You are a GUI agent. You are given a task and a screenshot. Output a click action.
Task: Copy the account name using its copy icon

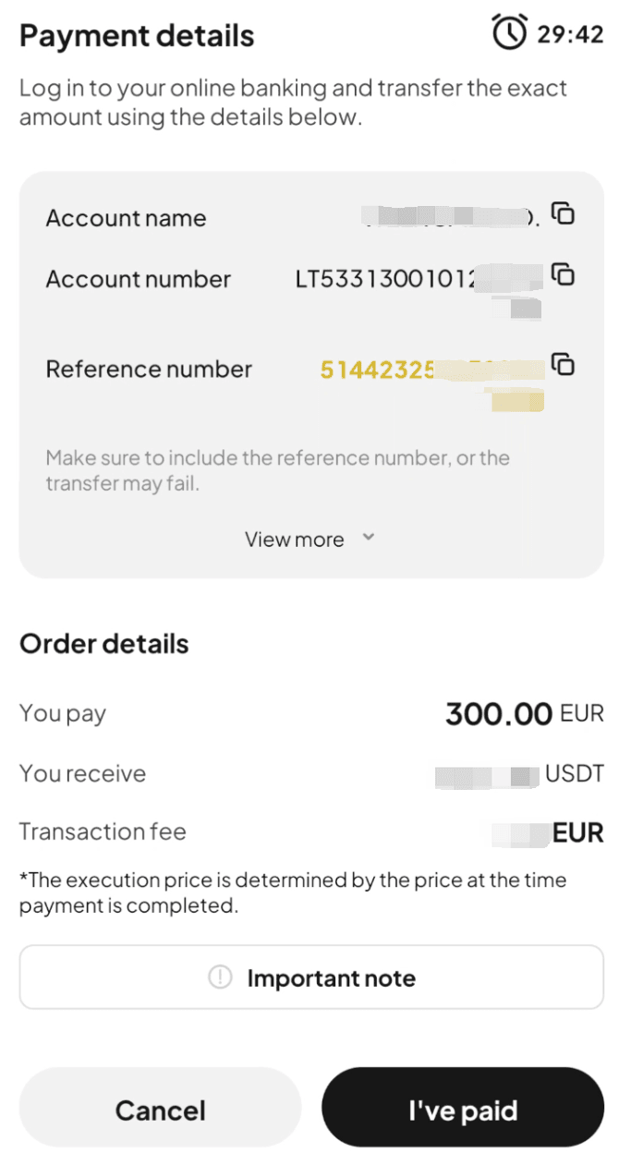(x=564, y=212)
